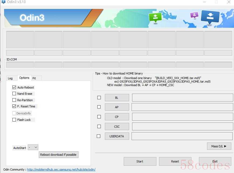The width and height of the screenshot is (234, 173).
Task: Enable the Flash Lock checkbox
Action: (x=14, y=120)
